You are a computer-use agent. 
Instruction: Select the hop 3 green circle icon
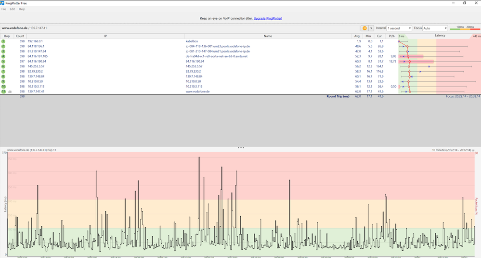[3, 51]
